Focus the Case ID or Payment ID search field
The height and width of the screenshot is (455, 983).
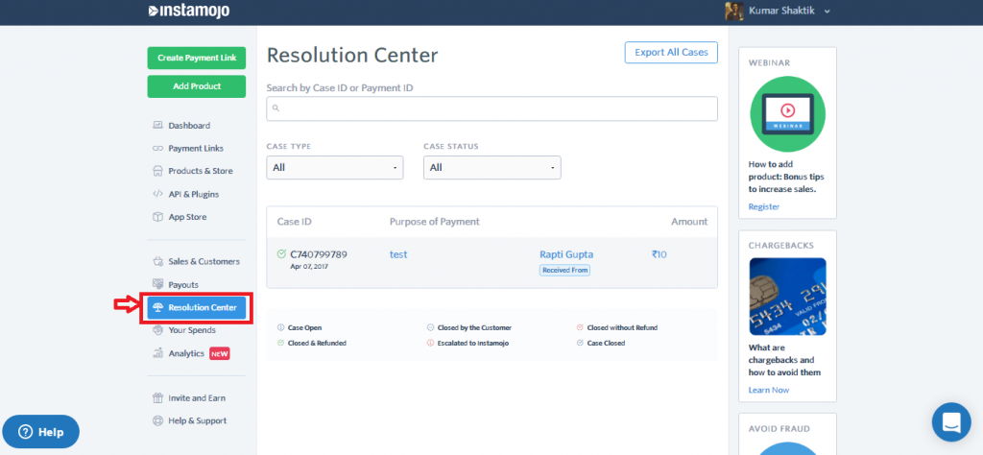tap(491, 108)
